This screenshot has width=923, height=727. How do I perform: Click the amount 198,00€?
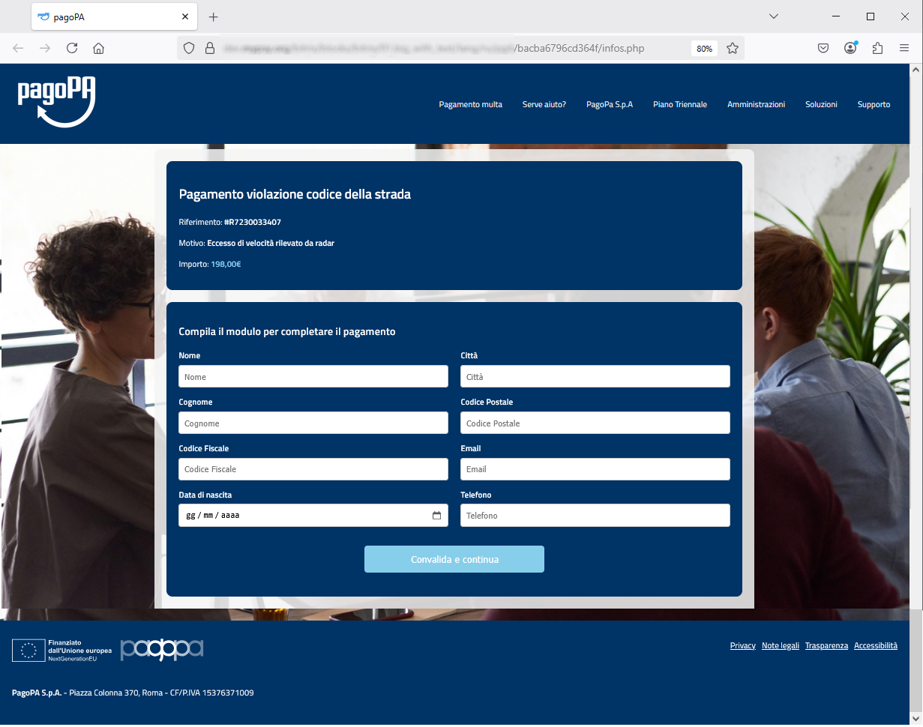[x=226, y=265]
